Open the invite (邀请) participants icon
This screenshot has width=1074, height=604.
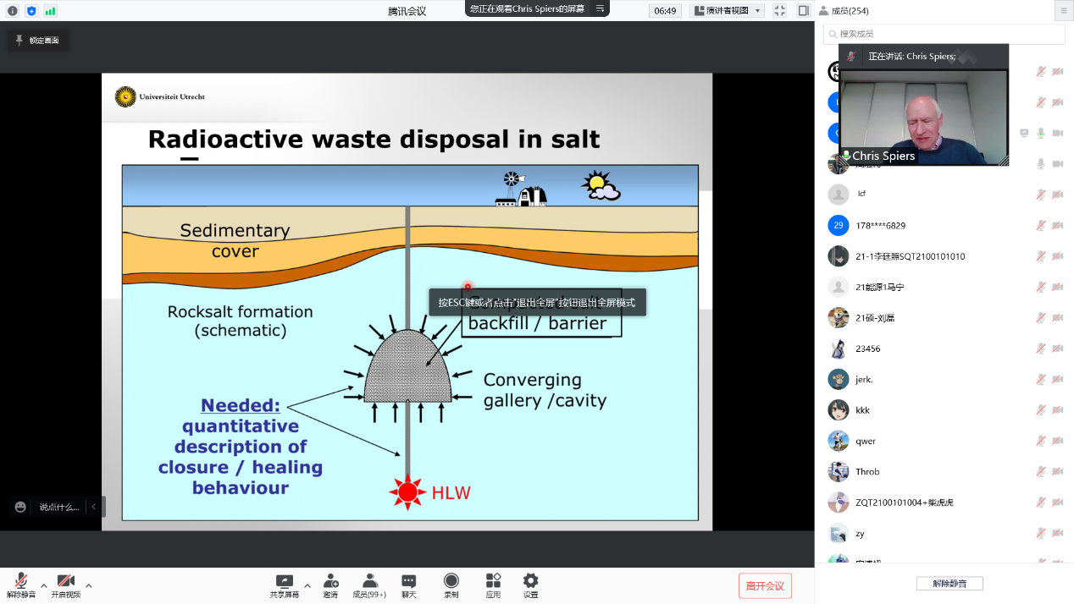[x=330, y=580]
